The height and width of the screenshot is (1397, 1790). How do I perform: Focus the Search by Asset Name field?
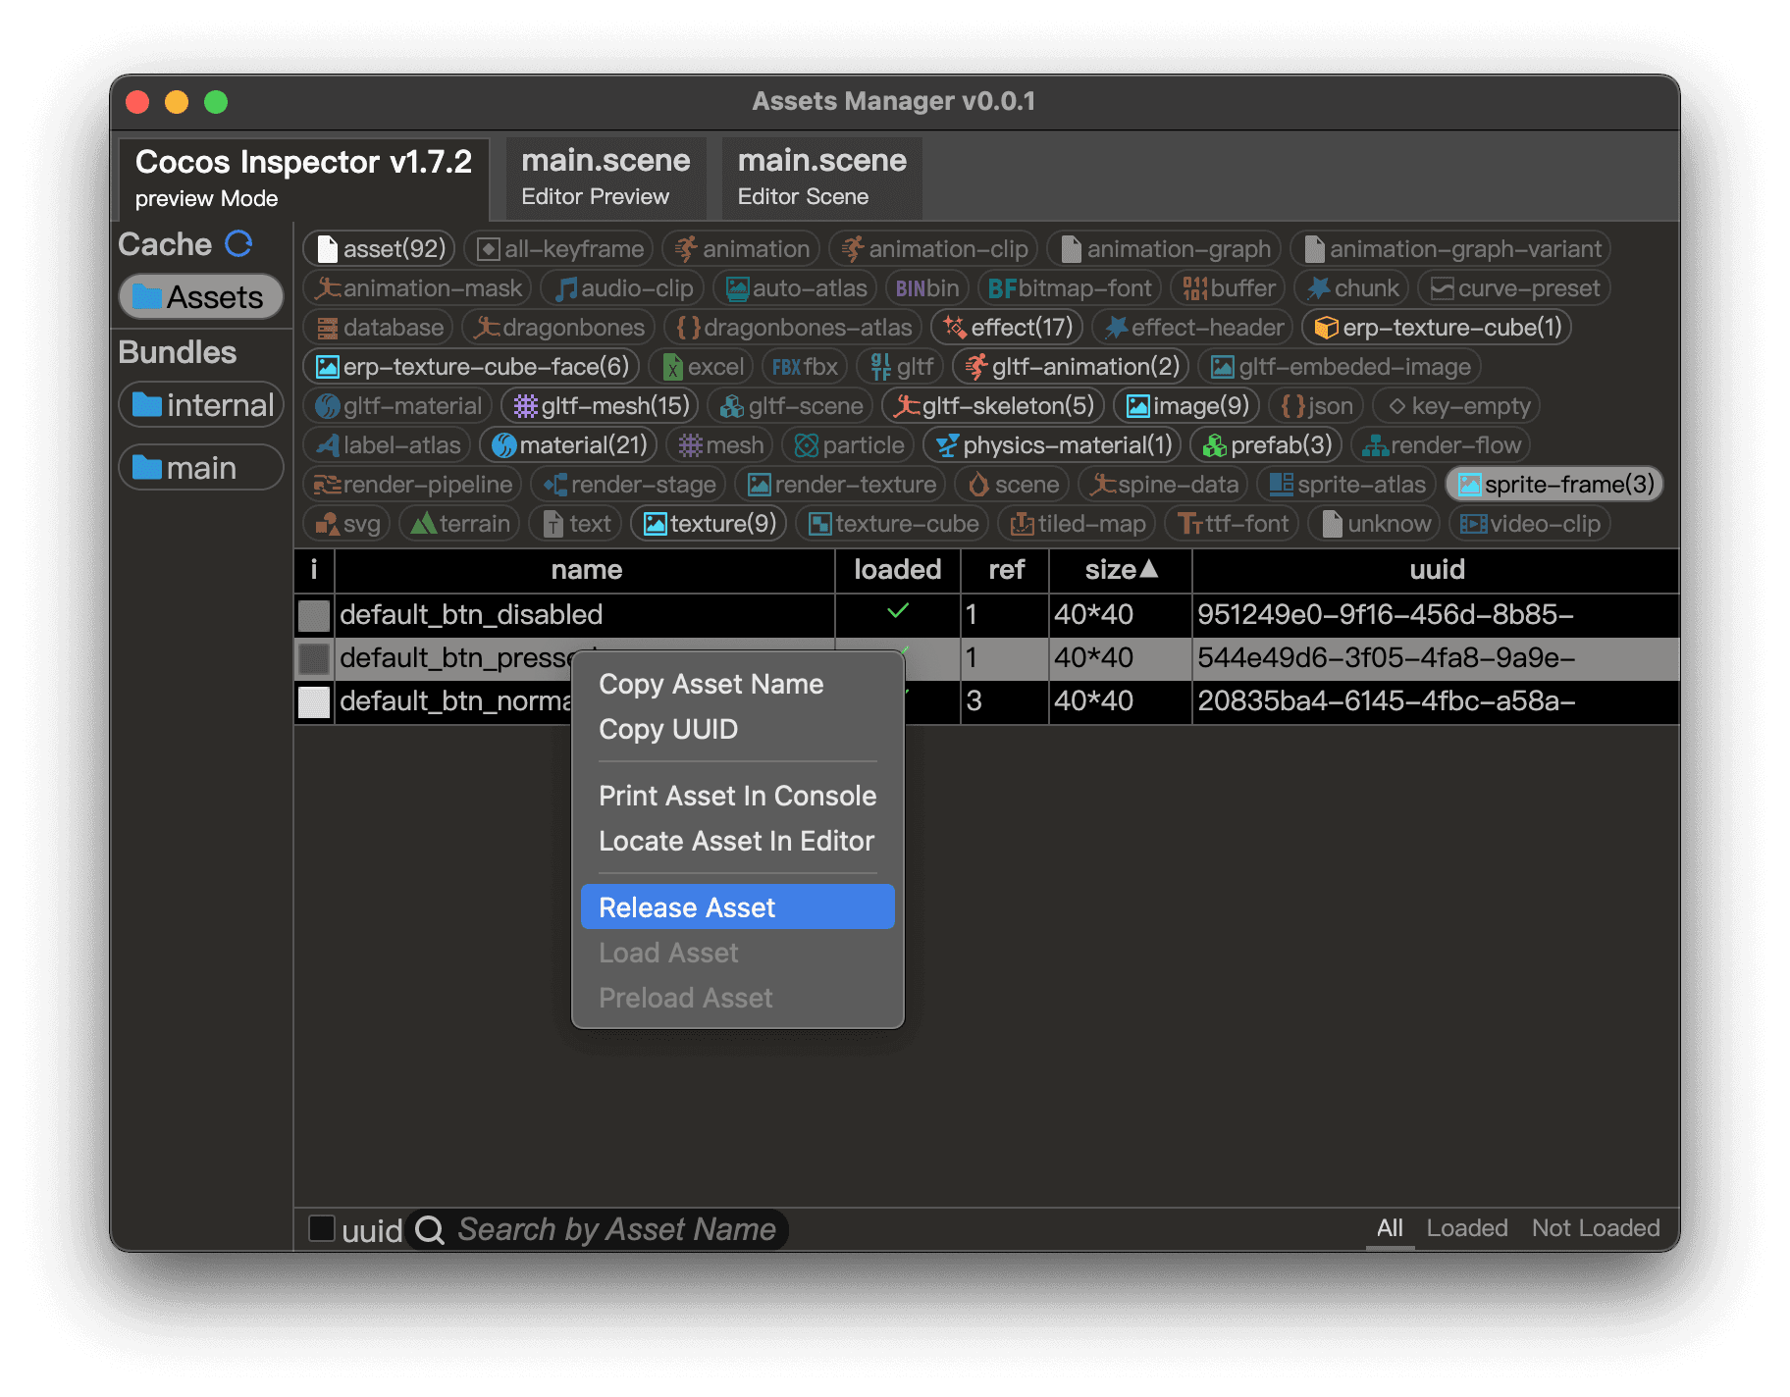pos(616,1229)
